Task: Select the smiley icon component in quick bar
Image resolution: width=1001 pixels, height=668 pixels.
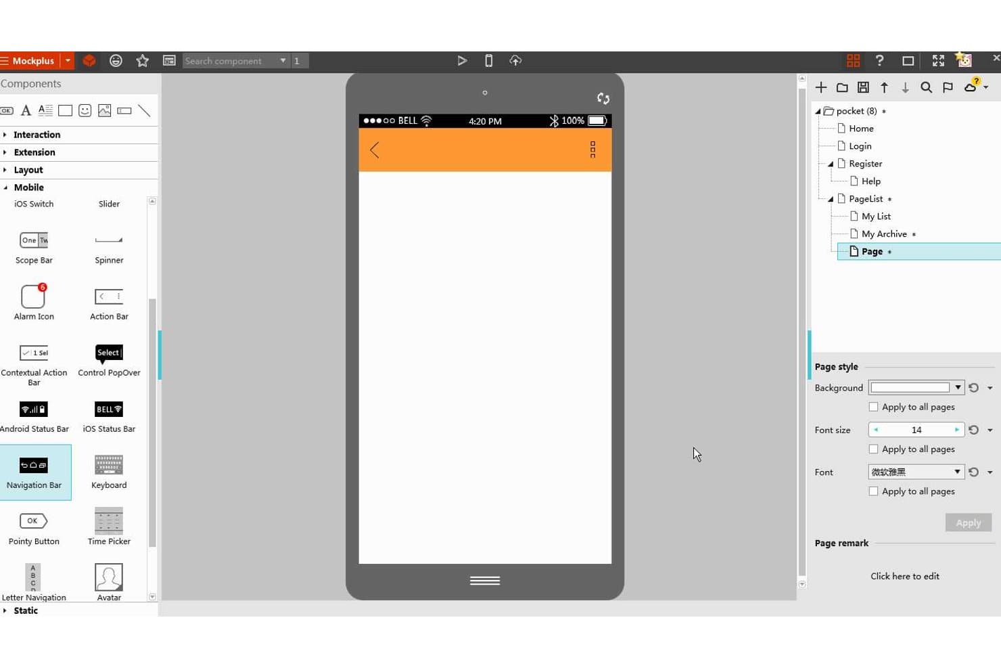Action: pos(85,110)
